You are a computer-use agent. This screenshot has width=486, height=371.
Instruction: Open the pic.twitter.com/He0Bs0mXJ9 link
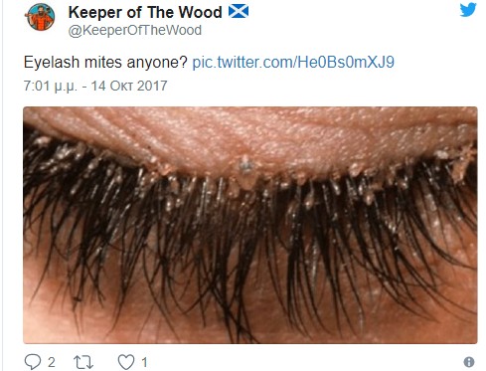click(x=293, y=62)
